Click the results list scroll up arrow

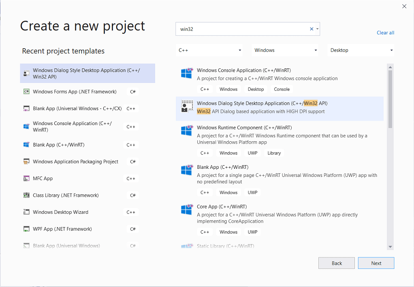[x=390, y=67]
